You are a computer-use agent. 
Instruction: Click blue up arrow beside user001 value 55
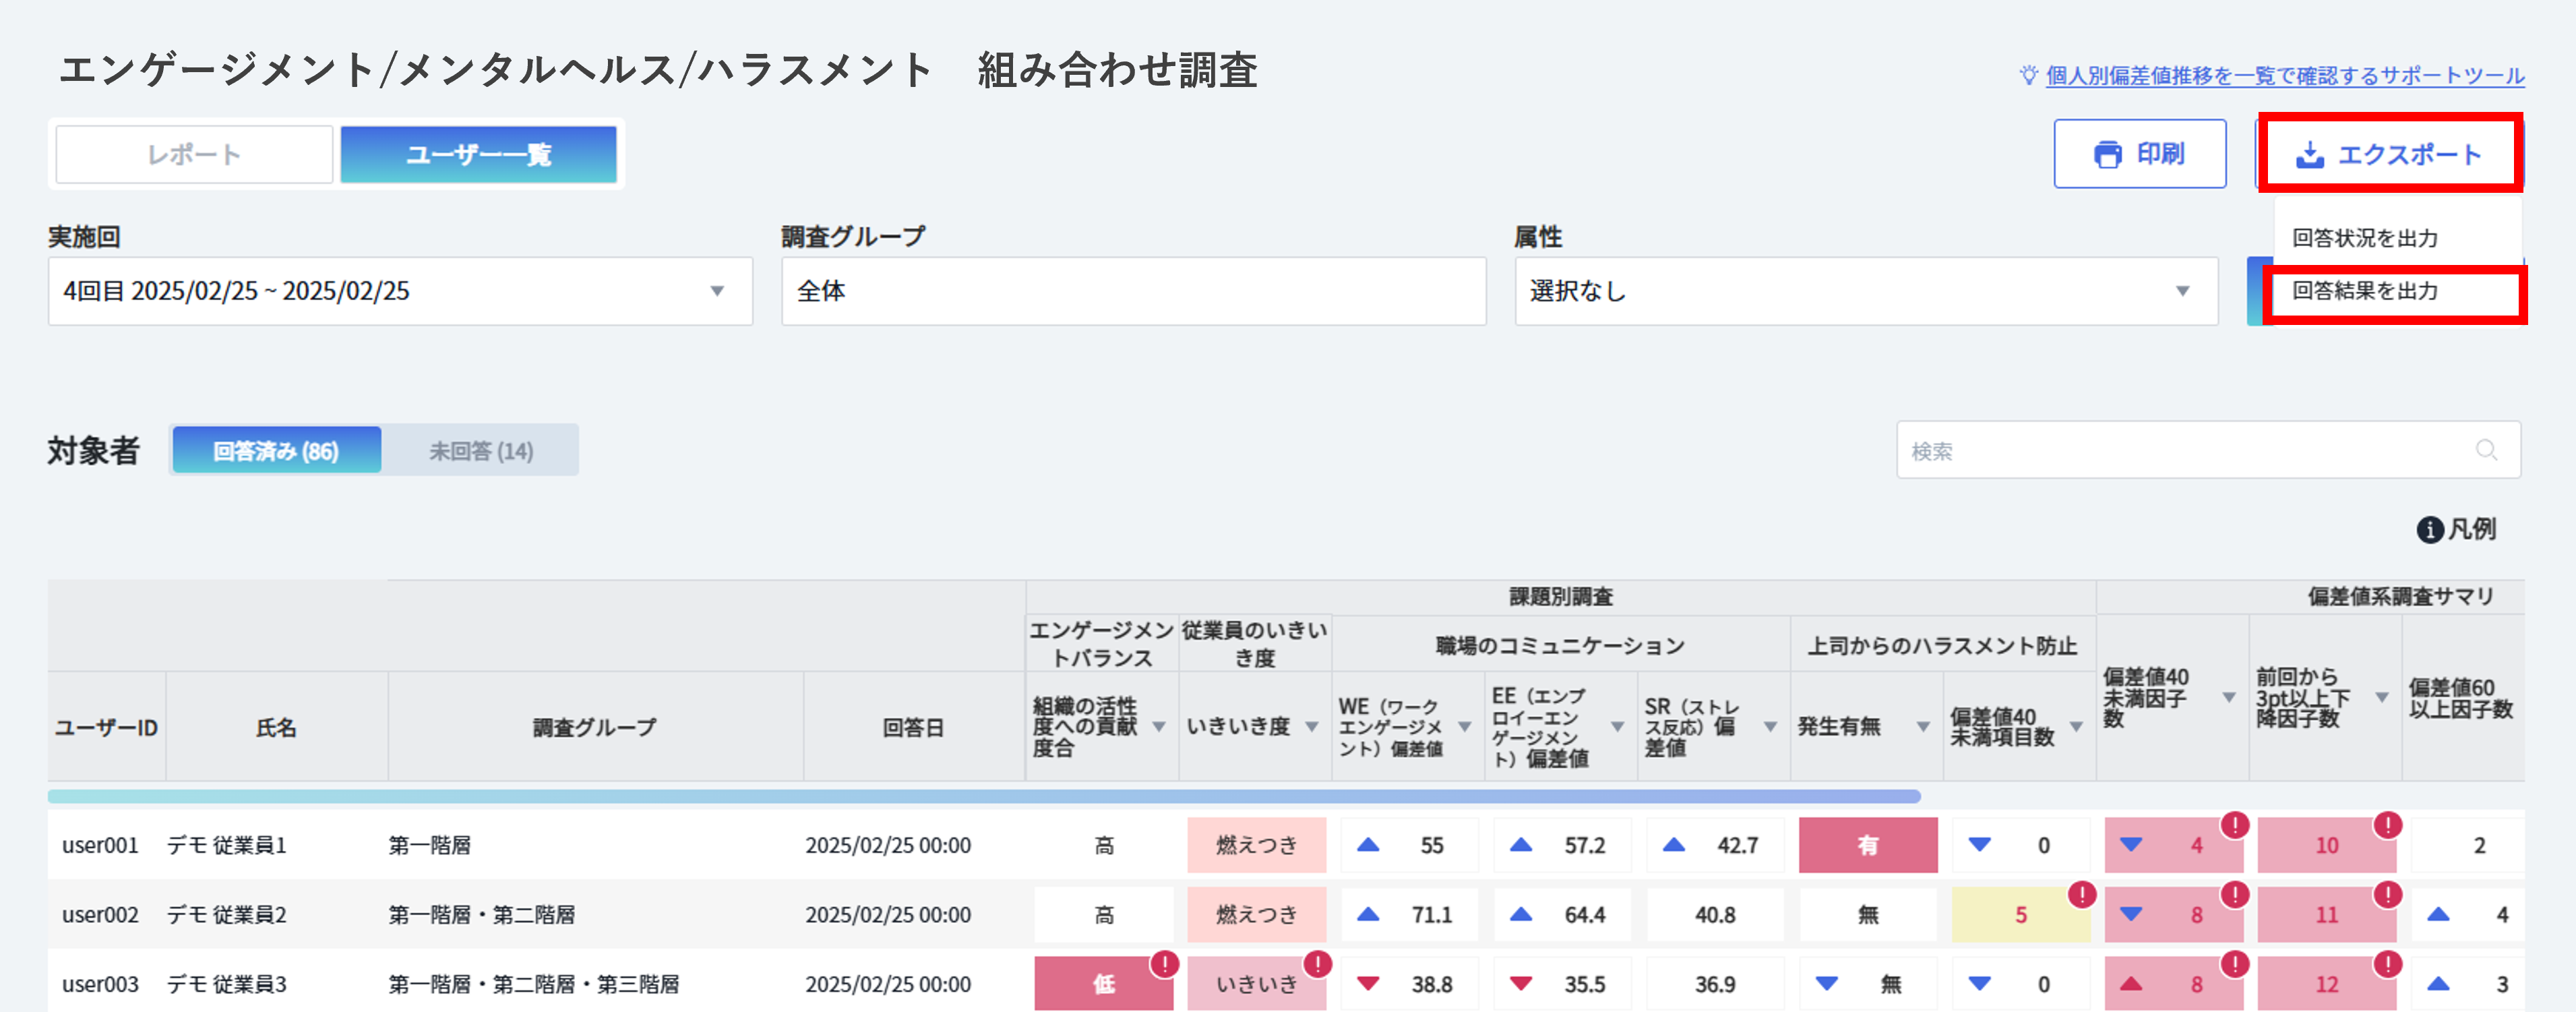1368,845
